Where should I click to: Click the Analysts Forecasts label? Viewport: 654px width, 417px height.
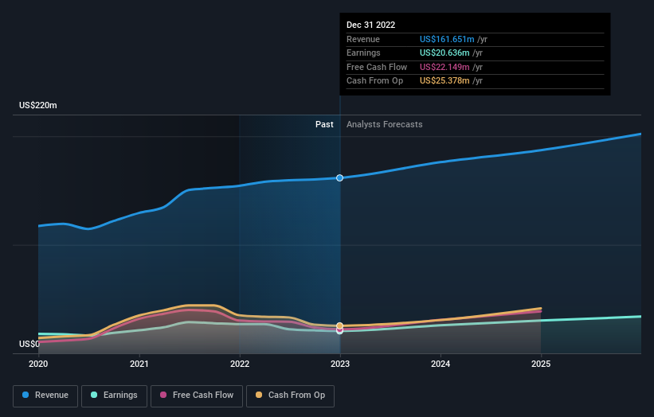pos(385,125)
